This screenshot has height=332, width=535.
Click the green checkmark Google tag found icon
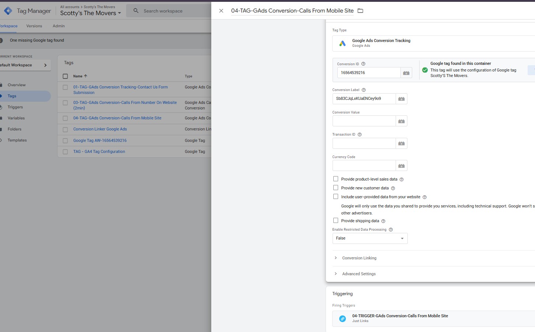425,70
